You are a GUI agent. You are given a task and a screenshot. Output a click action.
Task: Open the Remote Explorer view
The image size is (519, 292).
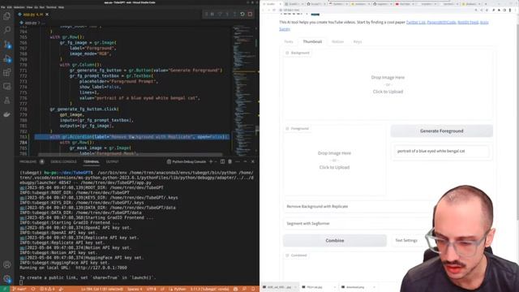coord(7,87)
